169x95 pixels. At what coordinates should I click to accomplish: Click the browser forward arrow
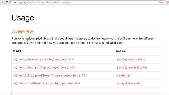[x=2, y=2]
